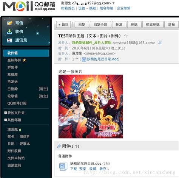Expand the 我的文件夹 folder tree

(x=6, y=112)
